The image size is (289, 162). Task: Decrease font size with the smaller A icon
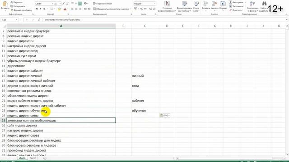tap(67, 4)
